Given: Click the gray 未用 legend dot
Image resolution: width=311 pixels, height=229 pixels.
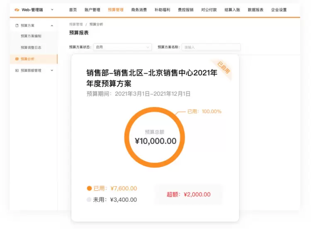Looking at the screenshot, I should tap(89, 200).
